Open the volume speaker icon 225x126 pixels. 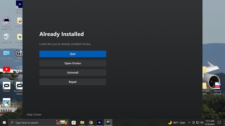[x=202, y=122]
